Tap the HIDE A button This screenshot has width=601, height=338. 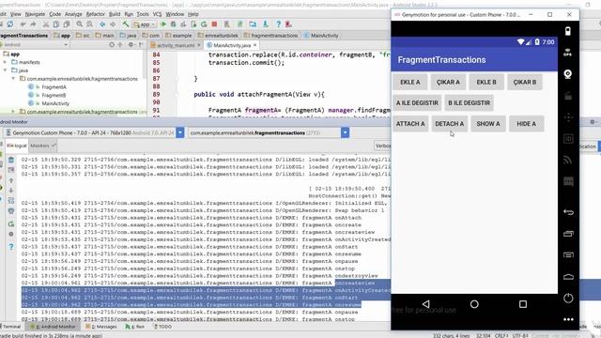pos(526,124)
